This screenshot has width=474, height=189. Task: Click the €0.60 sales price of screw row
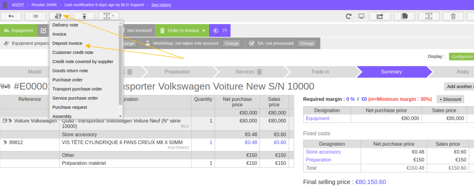(280, 142)
